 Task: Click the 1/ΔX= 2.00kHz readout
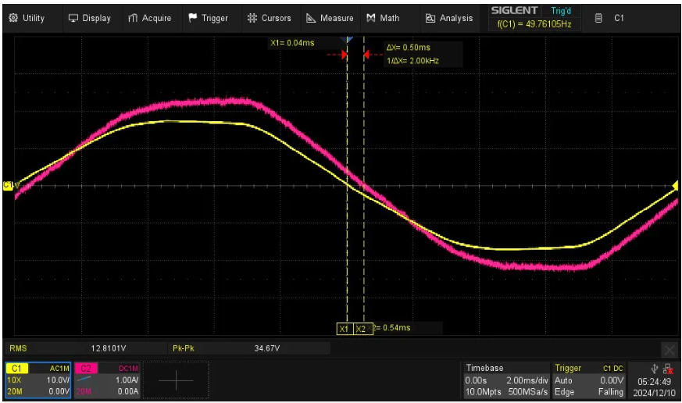tap(412, 61)
